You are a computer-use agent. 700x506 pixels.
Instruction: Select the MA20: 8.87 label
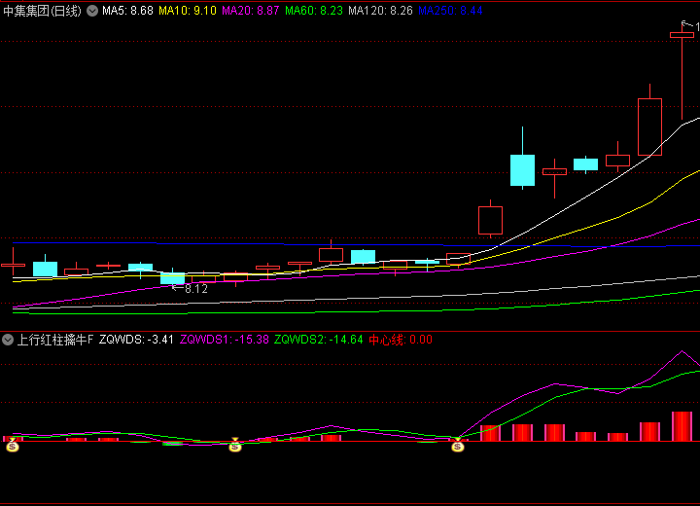pos(251,11)
